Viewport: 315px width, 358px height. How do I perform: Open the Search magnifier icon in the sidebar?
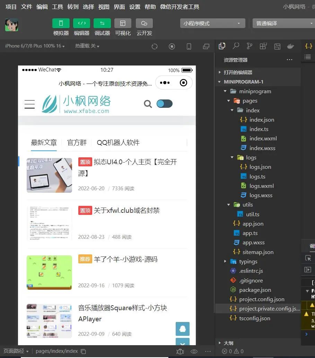[236, 46]
